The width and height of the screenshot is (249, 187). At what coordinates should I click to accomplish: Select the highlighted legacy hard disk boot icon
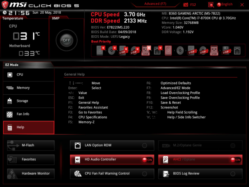168,51
